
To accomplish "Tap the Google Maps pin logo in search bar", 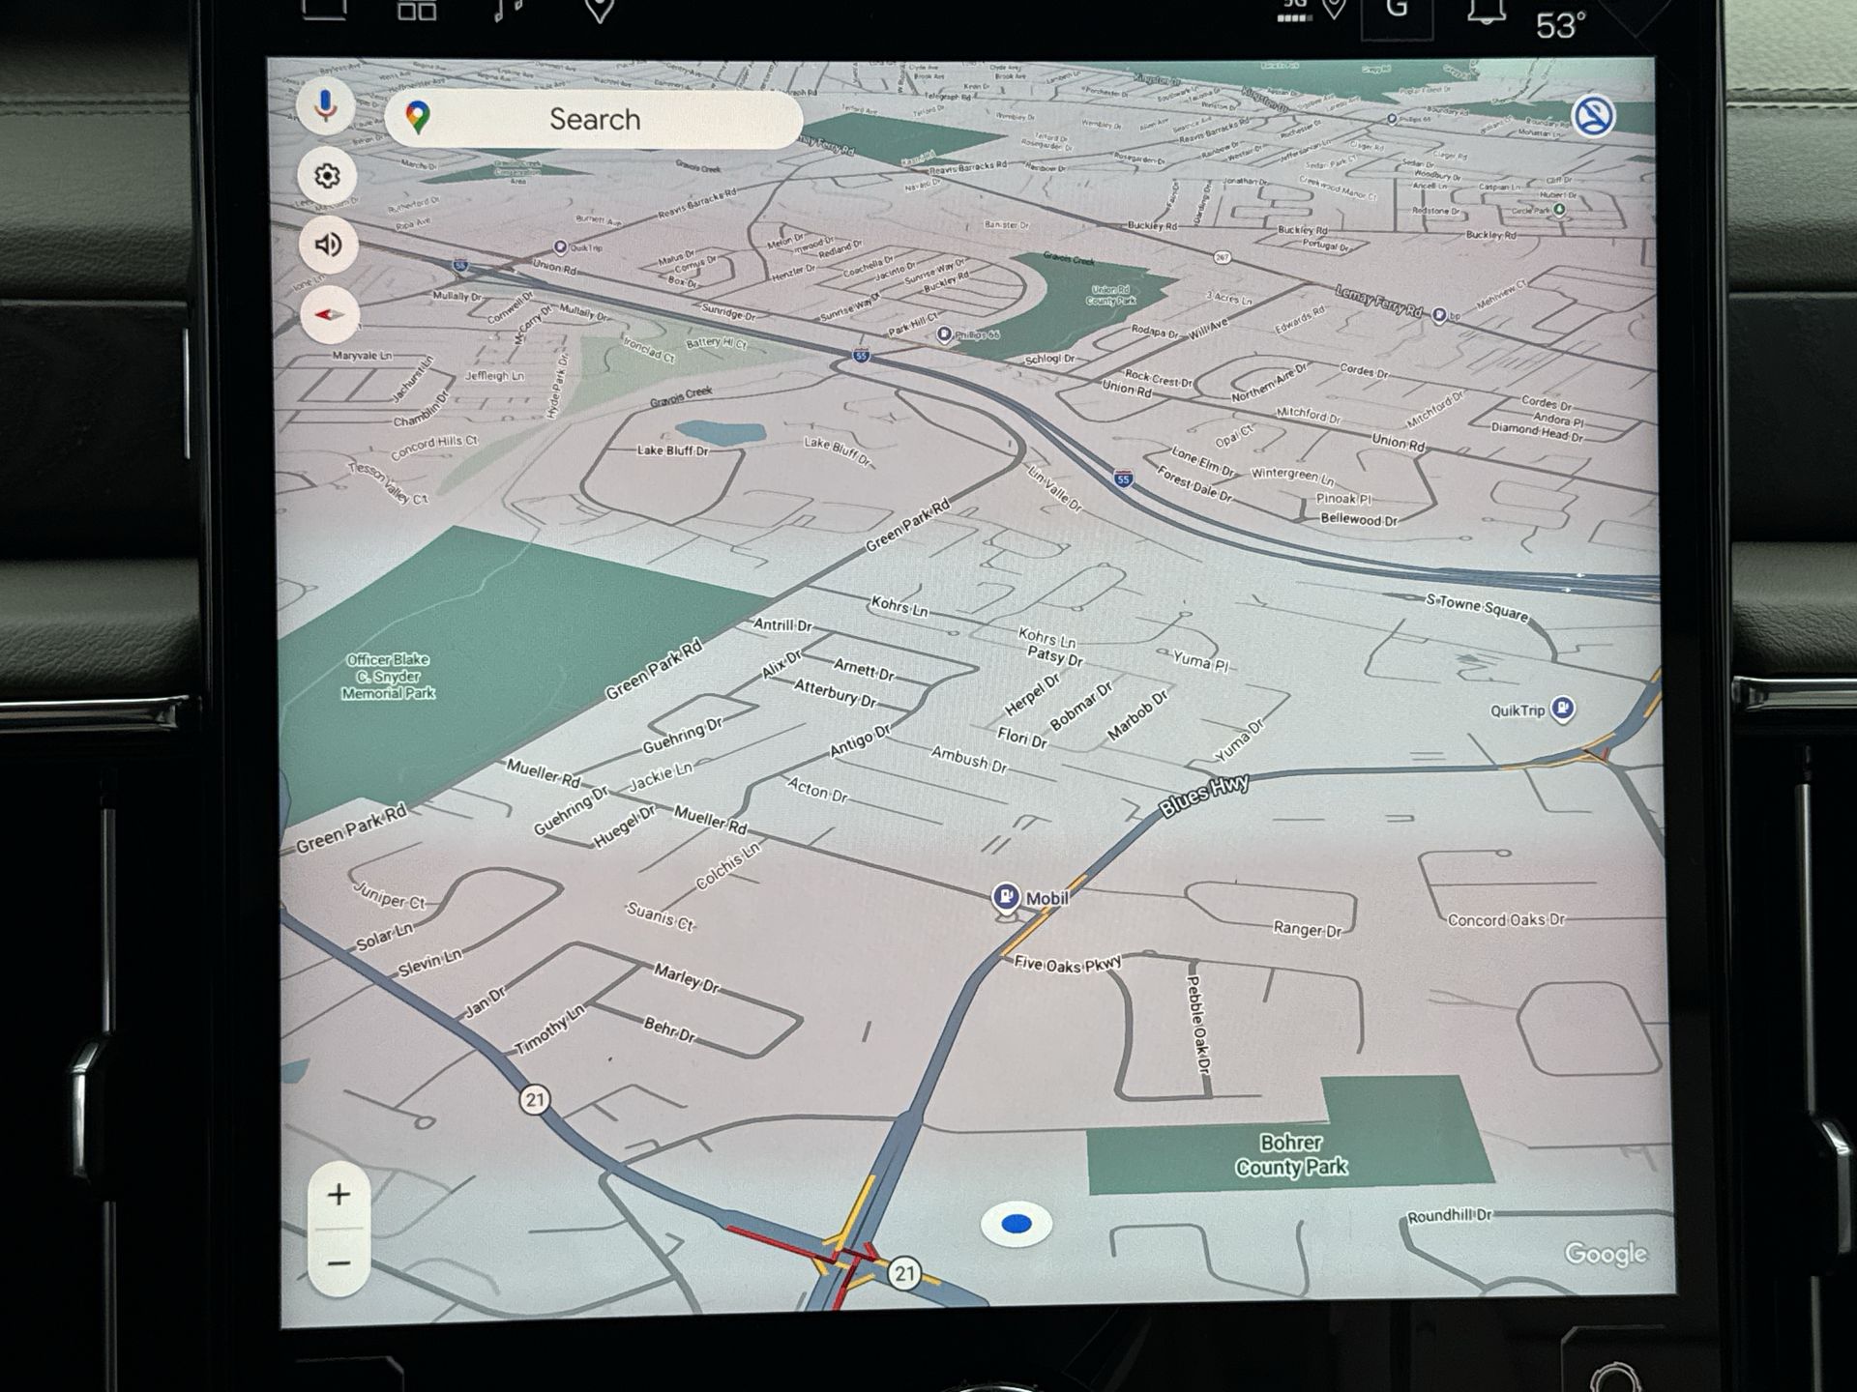I will click(x=418, y=118).
